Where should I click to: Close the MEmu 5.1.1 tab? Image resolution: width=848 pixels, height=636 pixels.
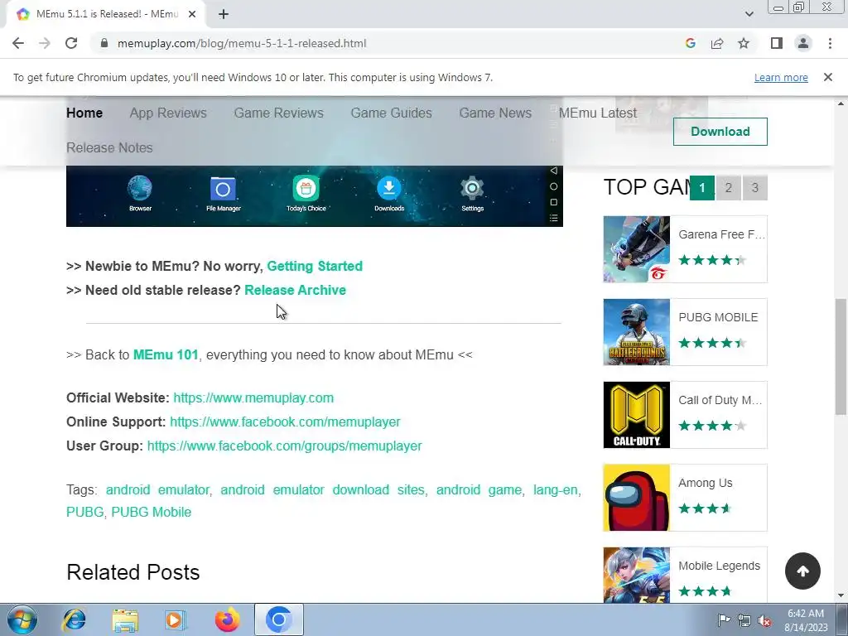tap(191, 14)
